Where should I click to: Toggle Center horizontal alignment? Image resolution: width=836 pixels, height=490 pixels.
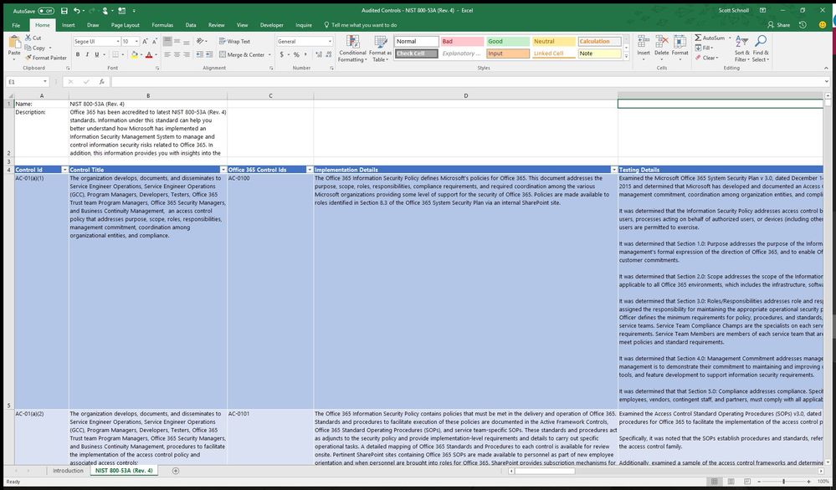coord(177,54)
